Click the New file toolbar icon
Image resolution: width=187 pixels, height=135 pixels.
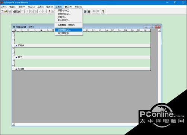2,11
